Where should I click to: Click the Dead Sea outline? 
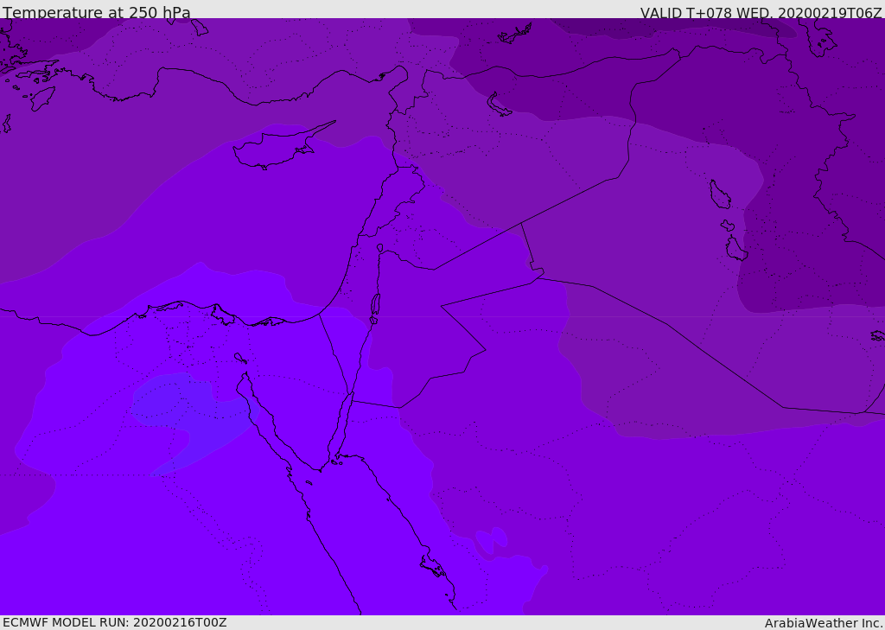375,305
